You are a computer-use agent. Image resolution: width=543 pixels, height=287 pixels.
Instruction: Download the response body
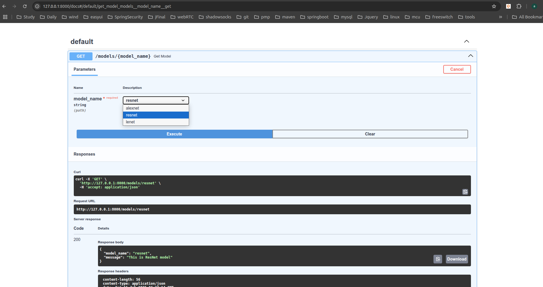[457, 259]
